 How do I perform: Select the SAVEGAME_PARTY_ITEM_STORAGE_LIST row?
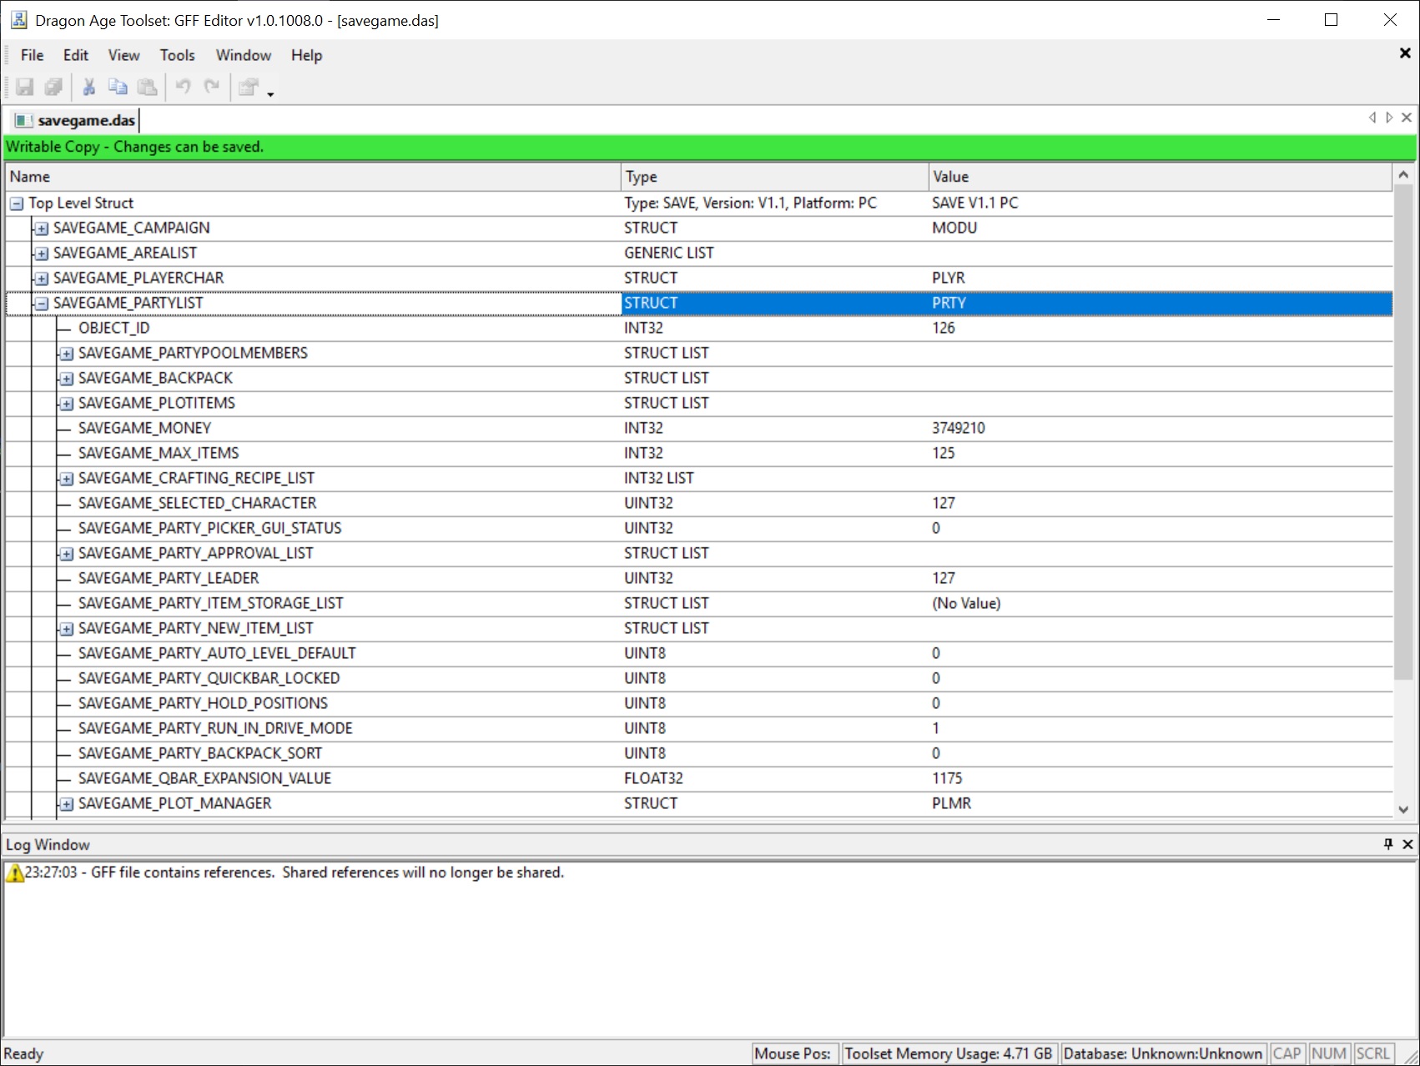(x=699, y=603)
